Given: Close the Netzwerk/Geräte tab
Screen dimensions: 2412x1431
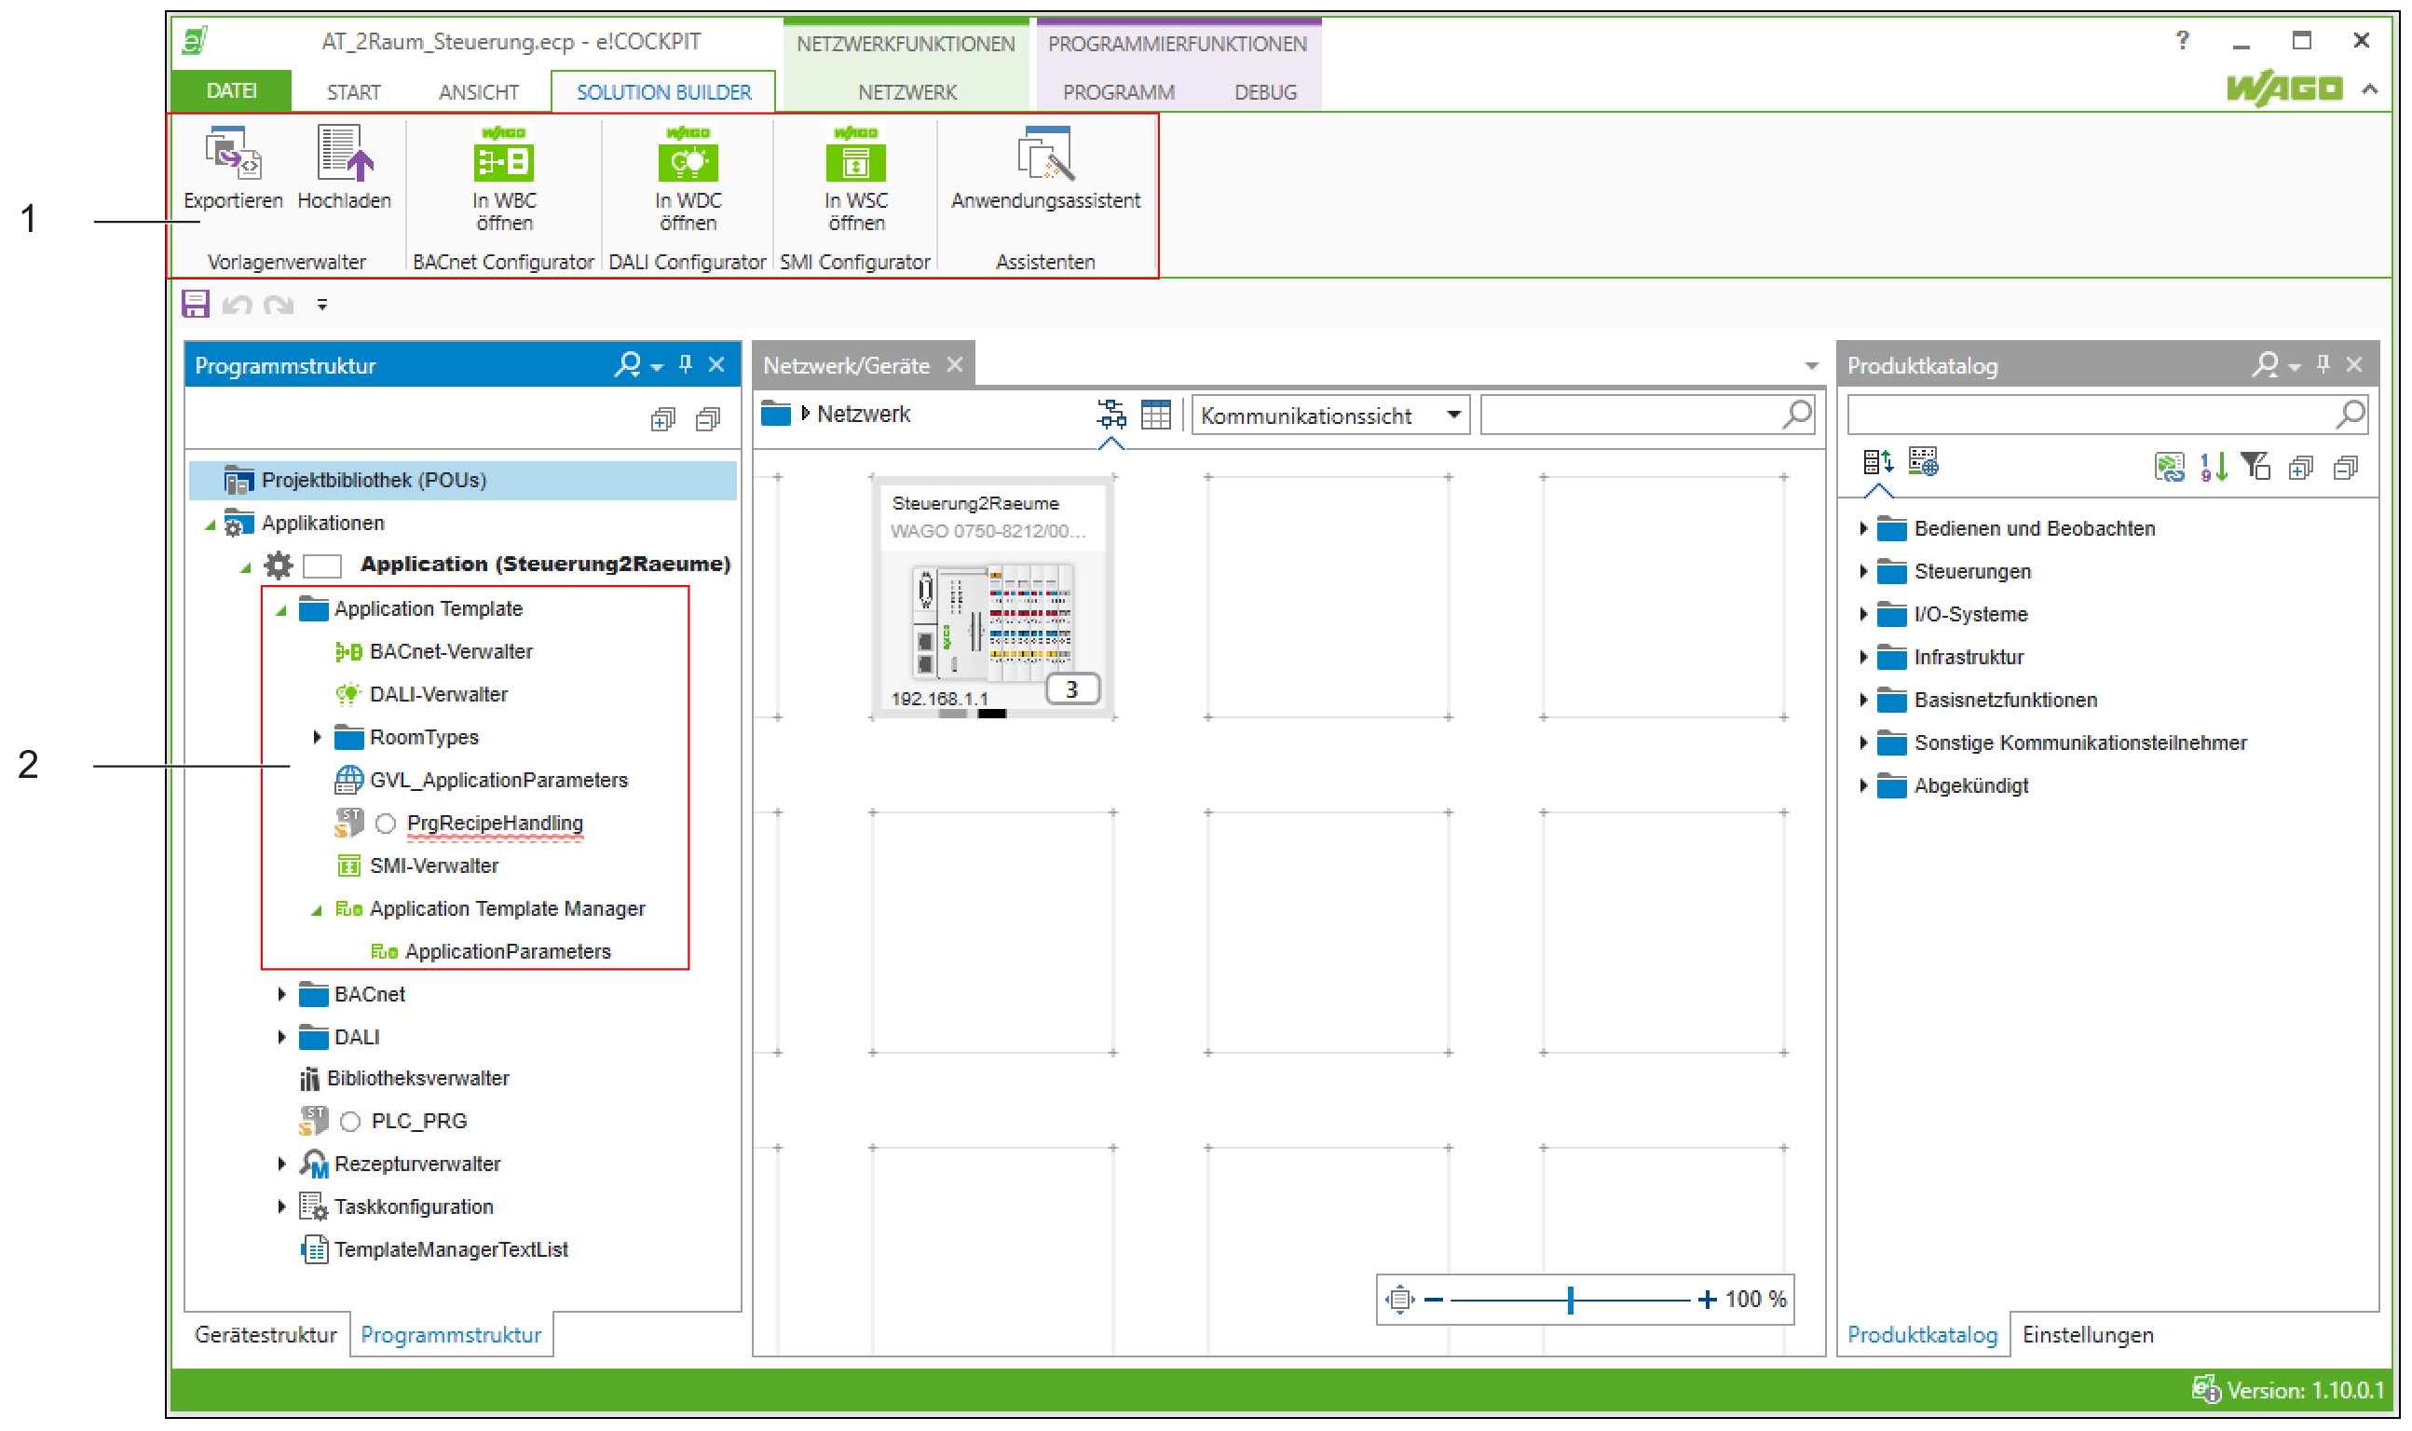Looking at the screenshot, I should click(954, 364).
